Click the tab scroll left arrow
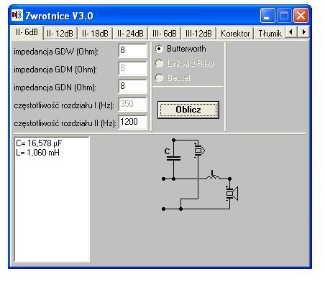 click(x=291, y=32)
